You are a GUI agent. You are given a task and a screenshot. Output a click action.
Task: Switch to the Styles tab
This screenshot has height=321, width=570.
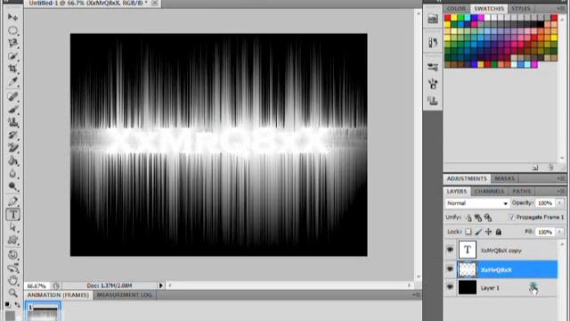click(521, 8)
